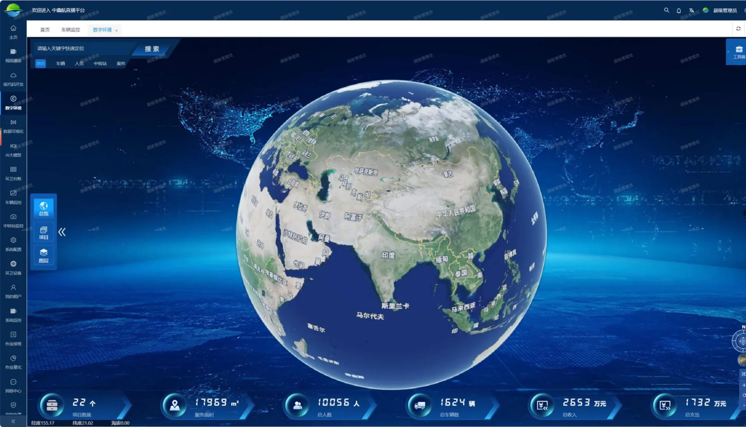The width and height of the screenshot is (746, 427).
Task: Select the 图层 layers icon
Action: pyautogui.click(x=43, y=255)
